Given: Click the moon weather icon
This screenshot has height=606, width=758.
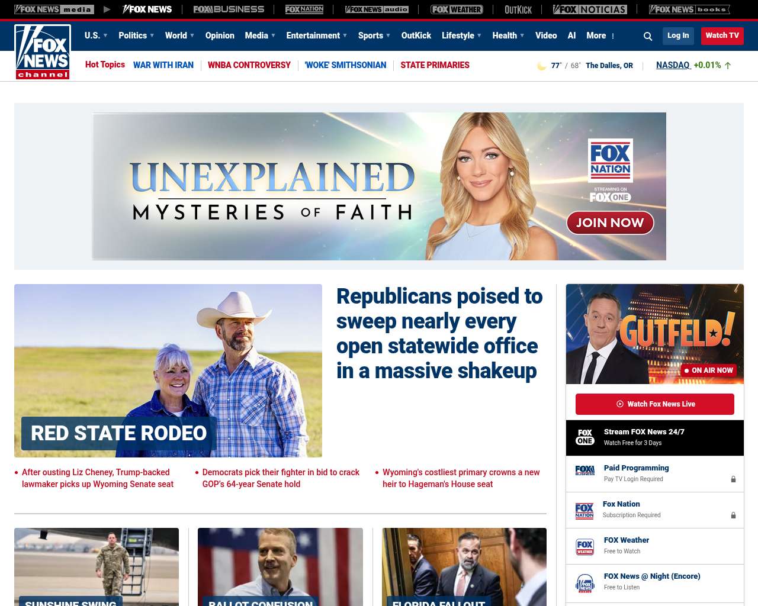Looking at the screenshot, I should 541,66.
